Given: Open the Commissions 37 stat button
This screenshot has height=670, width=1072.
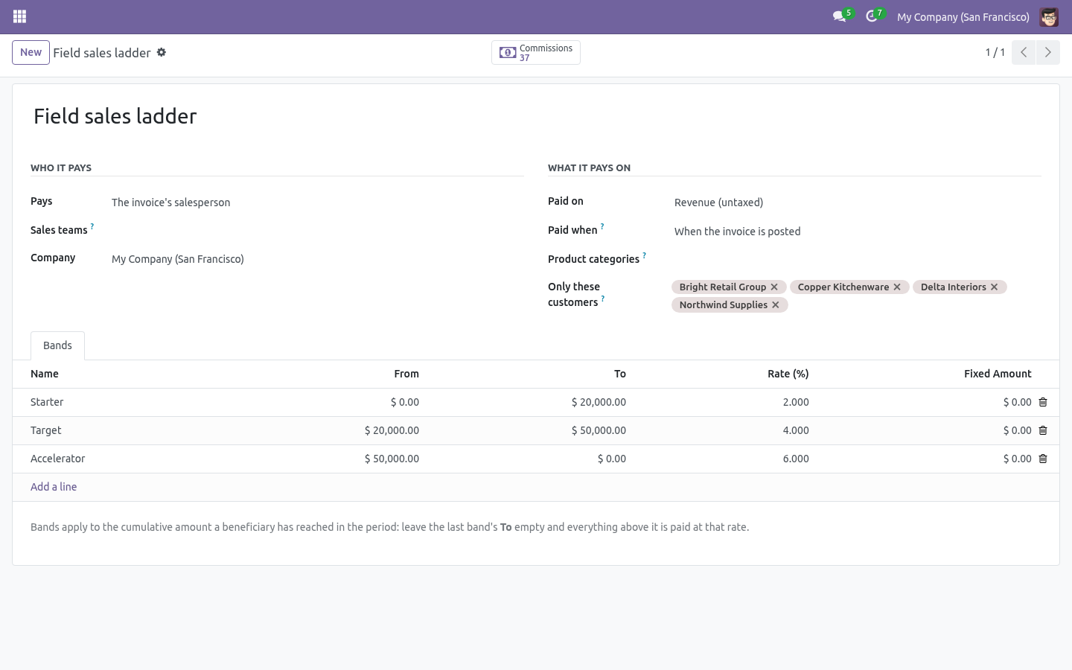Looking at the screenshot, I should point(536,52).
